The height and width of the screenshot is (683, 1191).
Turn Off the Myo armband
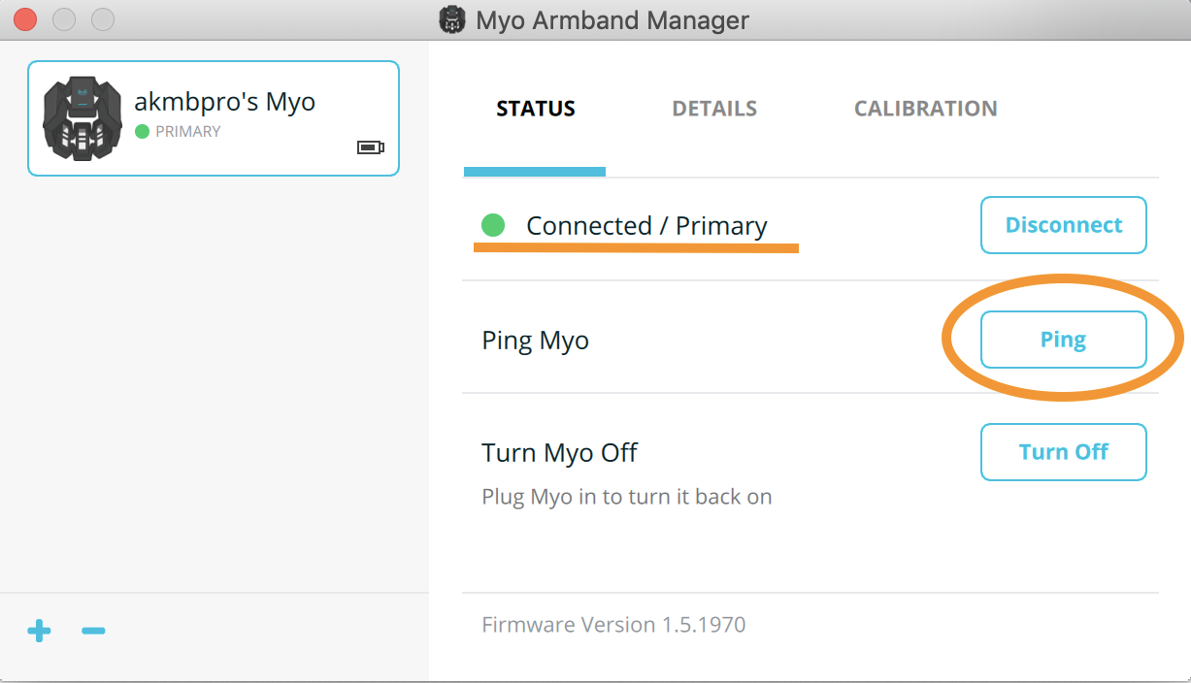point(1064,452)
